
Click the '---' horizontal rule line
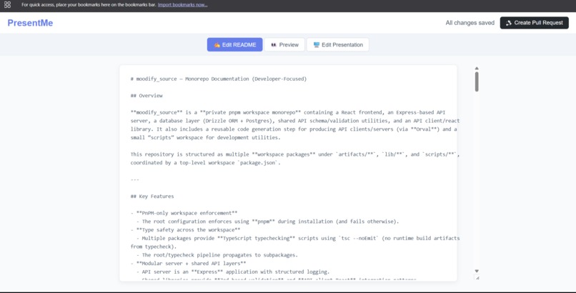pyautogui.click(x=135, y=179)
